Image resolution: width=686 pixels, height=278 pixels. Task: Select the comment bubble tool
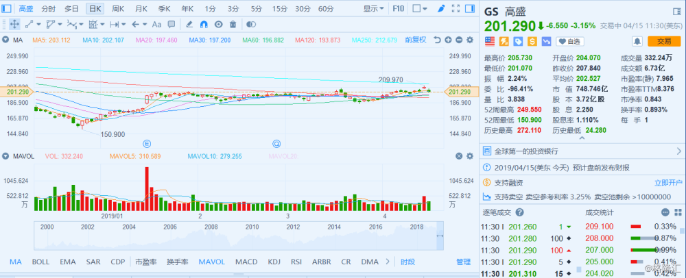[x=171, y=25]
